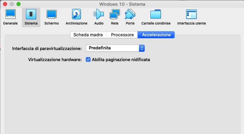This screenshot has width=244, height=134.
Task: Switch to Rete network settings
Action: click(115, 17)
